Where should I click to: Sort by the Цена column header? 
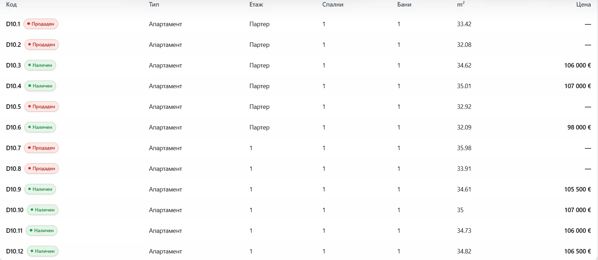pyautogui.click(x=583, y=4)
